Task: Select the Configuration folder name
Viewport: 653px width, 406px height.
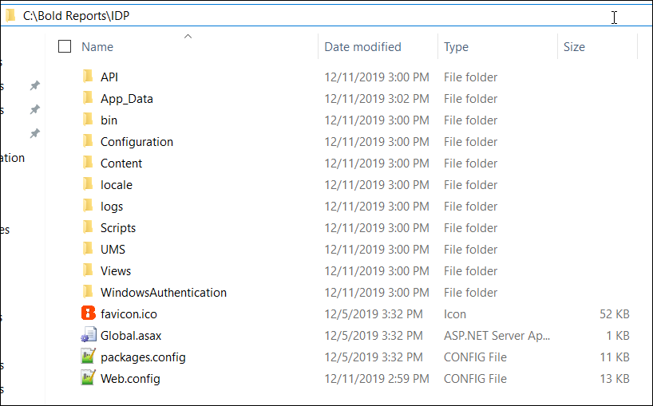Action: [x=137, y=142]
